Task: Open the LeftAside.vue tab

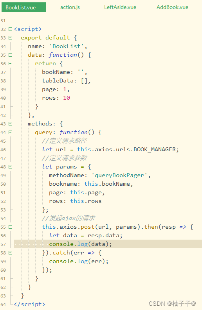Action: click(x=120, y=7)
